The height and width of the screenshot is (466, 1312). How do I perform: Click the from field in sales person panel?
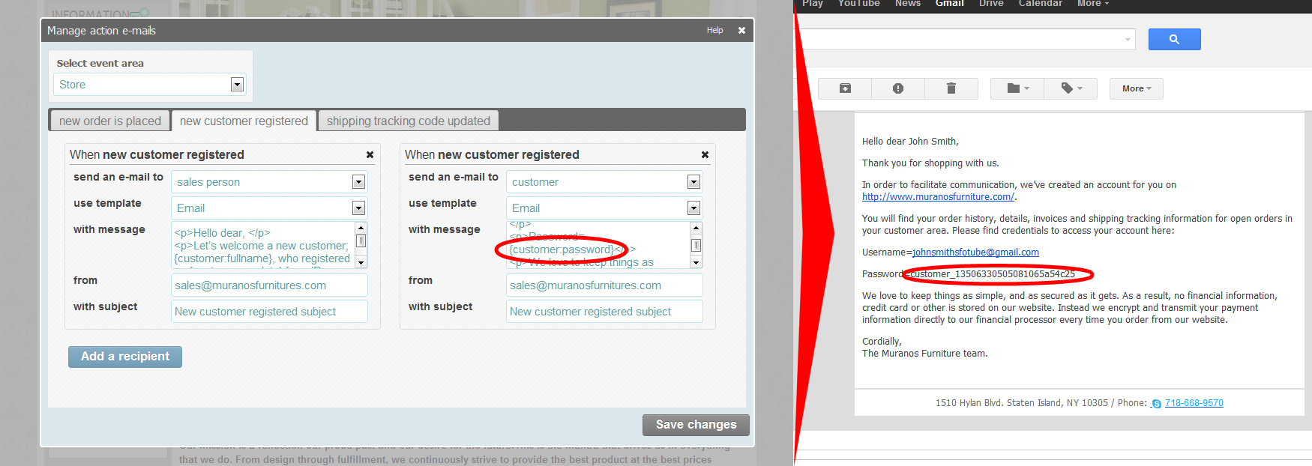(x=269, y=285)
